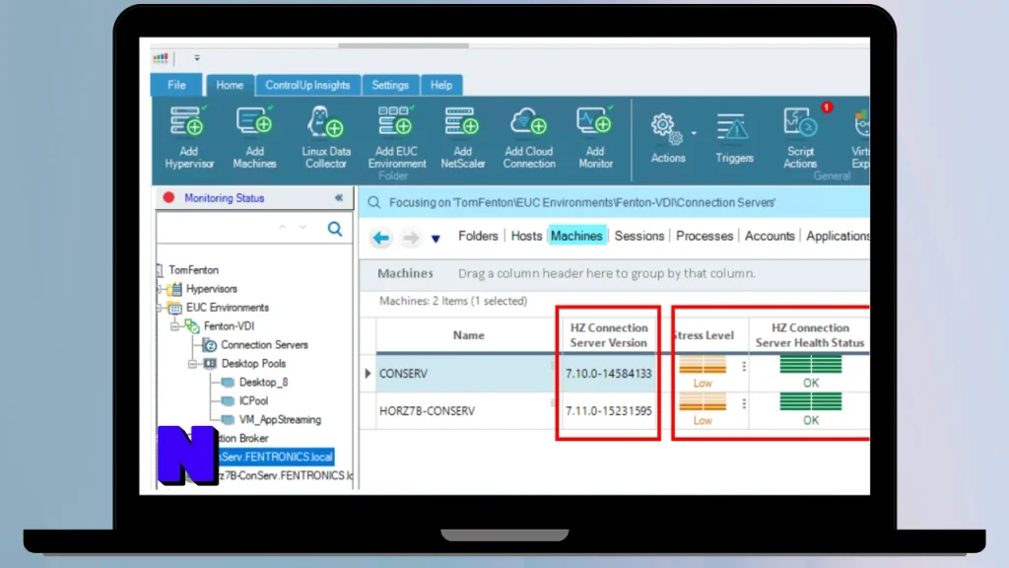
Task: Switch to the Home ribbon tab
Action: click(230, 85)
